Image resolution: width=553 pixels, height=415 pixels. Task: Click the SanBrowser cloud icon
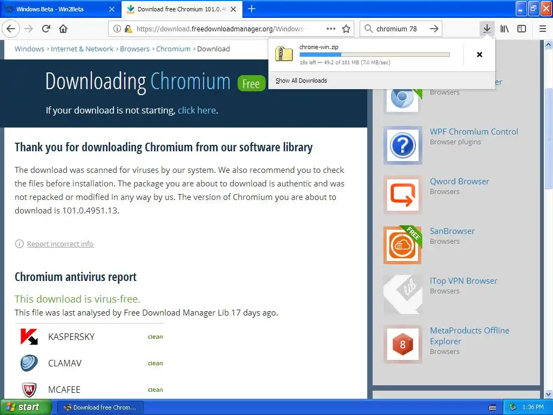[x=403, y=245]
